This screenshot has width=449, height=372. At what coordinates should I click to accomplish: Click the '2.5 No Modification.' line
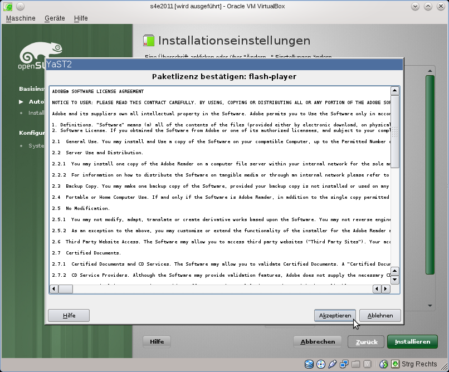point(81,208)
